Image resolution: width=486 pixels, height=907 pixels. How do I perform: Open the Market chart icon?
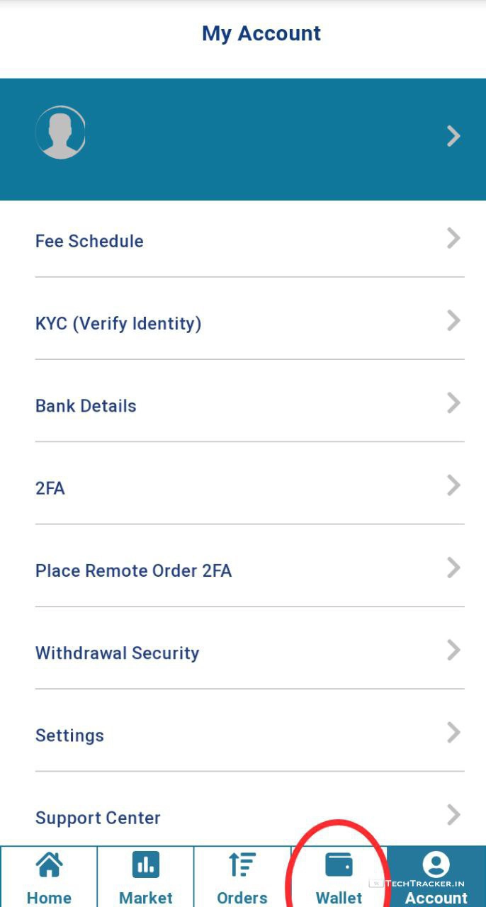146,864
